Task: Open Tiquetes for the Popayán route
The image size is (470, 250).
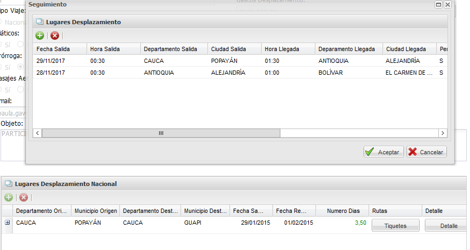Action: point(395,226)
